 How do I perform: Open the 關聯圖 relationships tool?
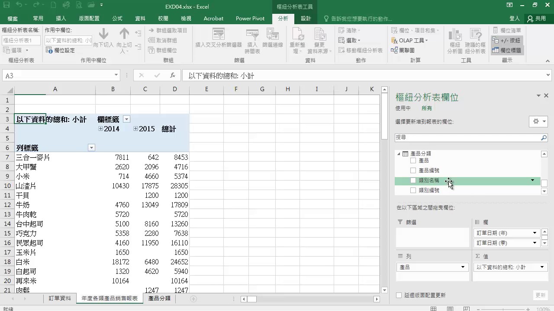click(403, 50)
